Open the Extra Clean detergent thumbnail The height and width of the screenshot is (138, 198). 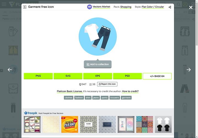(70, 124)
